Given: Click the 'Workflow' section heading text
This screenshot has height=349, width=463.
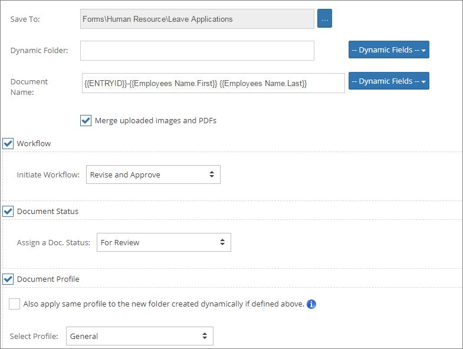Looking at the screenshot, I should click(34, 143).
